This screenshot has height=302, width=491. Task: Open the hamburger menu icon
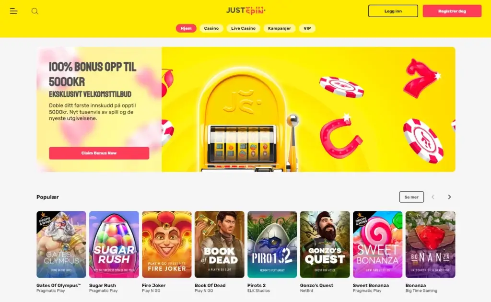pos(13,12)
